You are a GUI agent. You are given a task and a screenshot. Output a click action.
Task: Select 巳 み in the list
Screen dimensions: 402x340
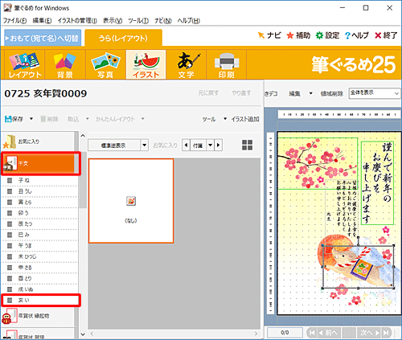pyautogui.click(x=39, y=235)
